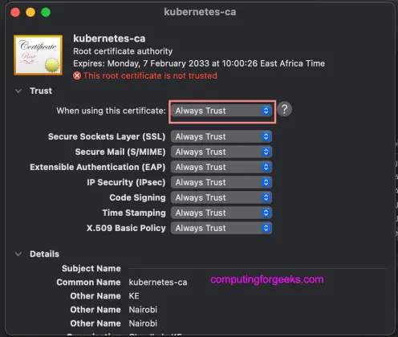Viewport: 398px width, 337px height.
Task: Open the Time Stamping trust dropdown
Action: click(x=221, y=213)
